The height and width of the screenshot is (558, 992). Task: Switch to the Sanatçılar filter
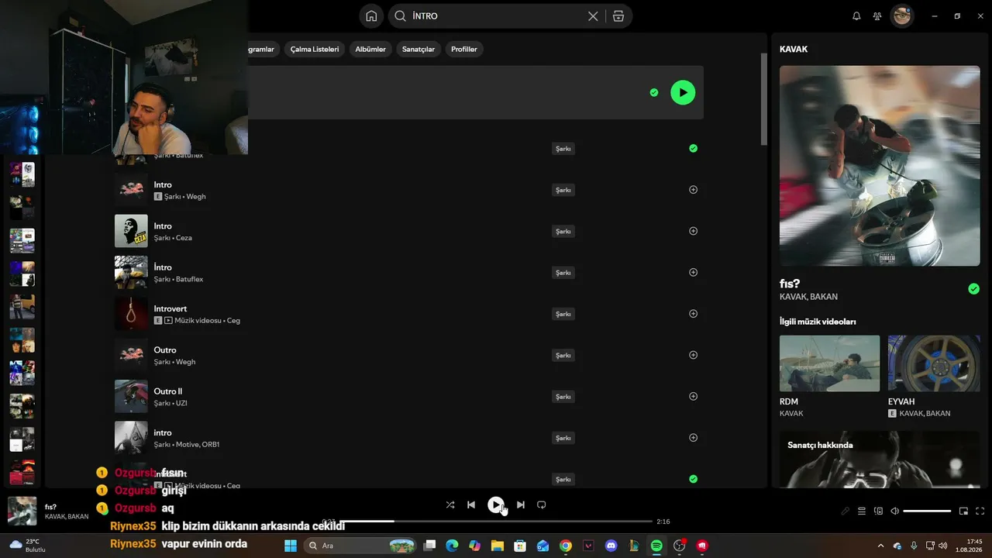(x=418, y=50)
